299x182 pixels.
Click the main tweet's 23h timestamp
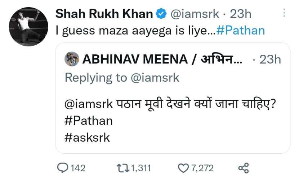coord(241,14)
